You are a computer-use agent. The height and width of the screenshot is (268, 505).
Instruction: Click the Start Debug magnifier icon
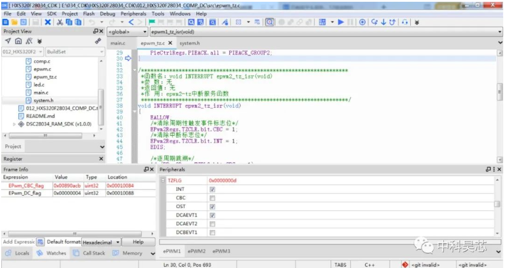(x=270, y=22)
